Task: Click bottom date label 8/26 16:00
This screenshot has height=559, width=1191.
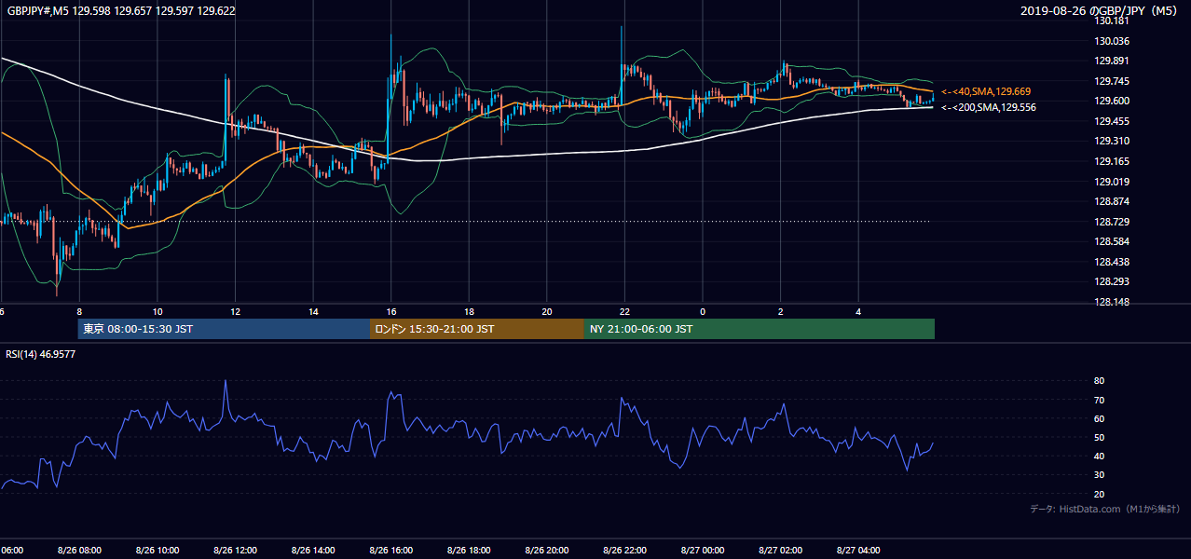Action: click(x=390, y=551)
